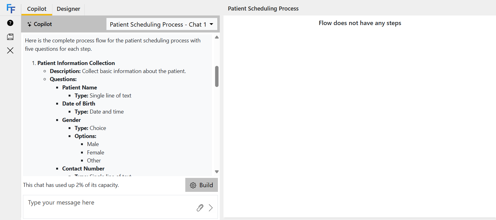This screenshot has width=496, height=220.
Task: Click the X close icon in sidebar
Action: [x=10, y=50]
